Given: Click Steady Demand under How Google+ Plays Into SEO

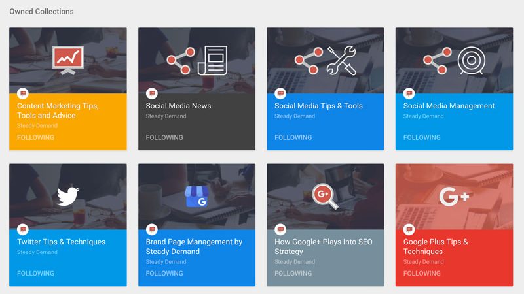Looking at the screenshot, I should [x=295, y=262].
